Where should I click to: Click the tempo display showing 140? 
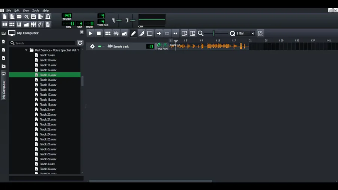tap(67, 15)
